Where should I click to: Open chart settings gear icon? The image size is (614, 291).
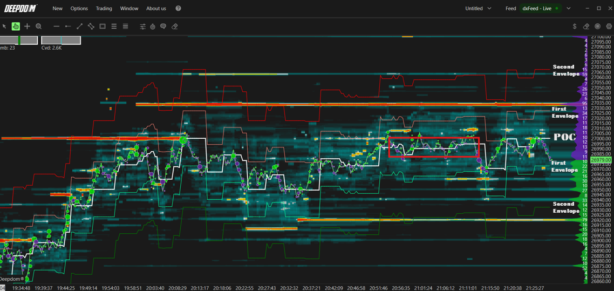point(609,26)
